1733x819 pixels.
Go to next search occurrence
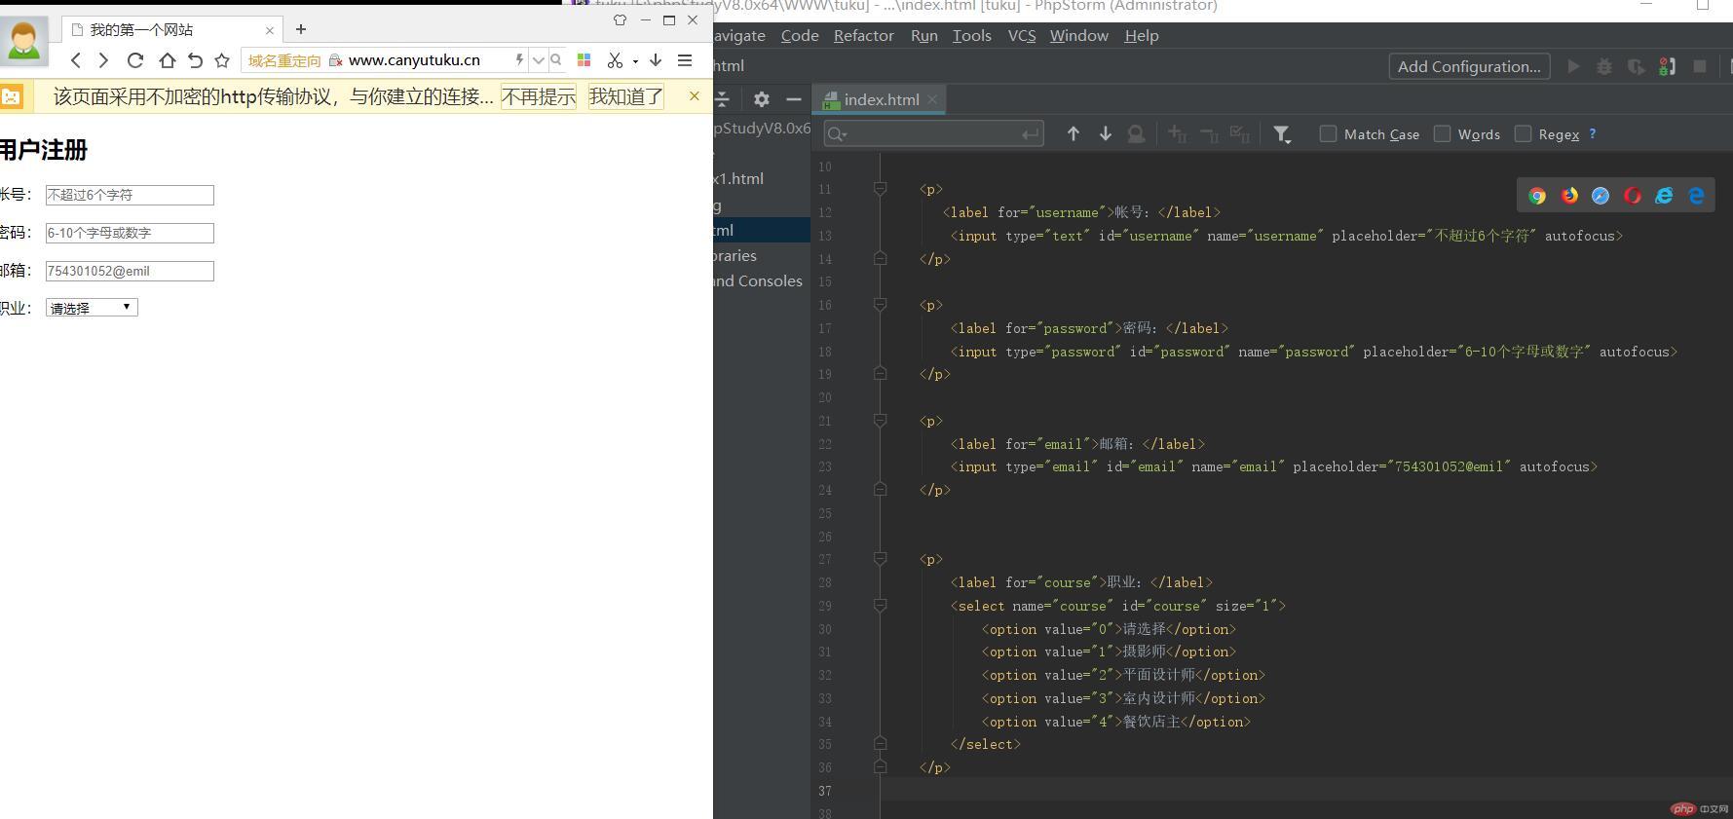[x=1105, y=134]
